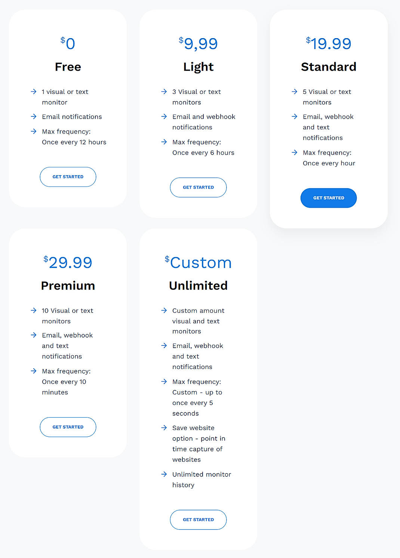400x558 pixels.
Task: Click the Unlimited plan card heading
Action: pos(198,285)
